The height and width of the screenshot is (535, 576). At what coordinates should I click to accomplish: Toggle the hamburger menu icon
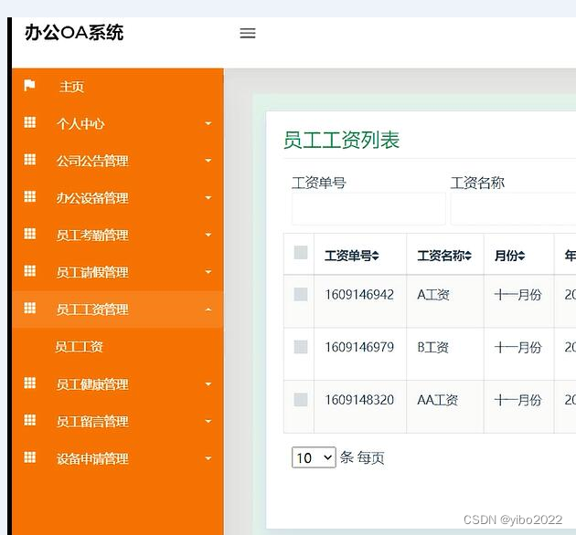pos(248,34)
